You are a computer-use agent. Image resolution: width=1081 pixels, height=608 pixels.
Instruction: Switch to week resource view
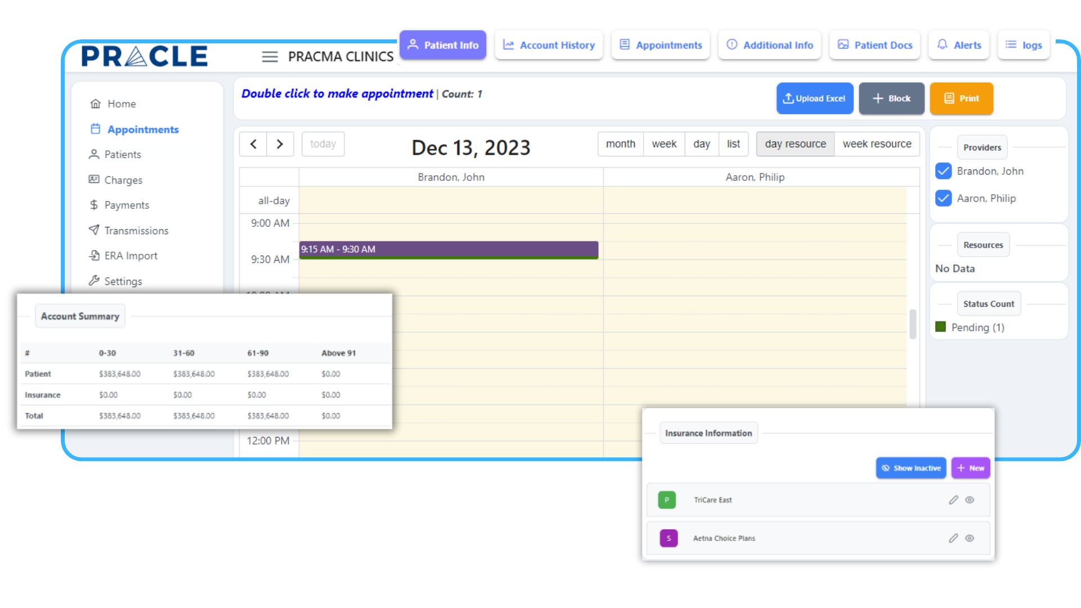point(877,144)
